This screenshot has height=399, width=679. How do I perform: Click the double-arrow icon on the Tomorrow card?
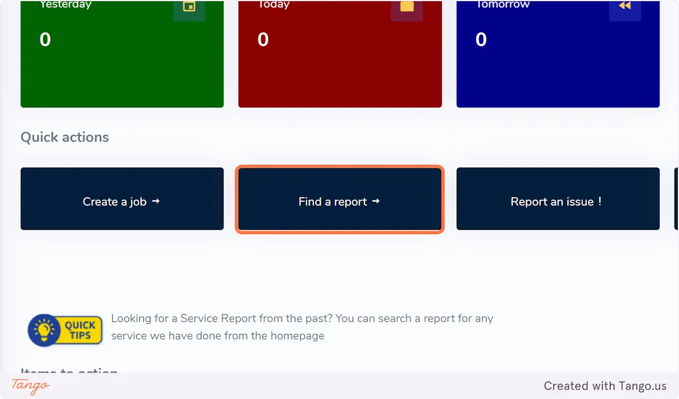click(x=625, y=6)
